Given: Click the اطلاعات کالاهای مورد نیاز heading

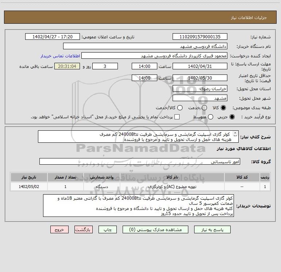Looking at the screenshot, I should 244,149.
